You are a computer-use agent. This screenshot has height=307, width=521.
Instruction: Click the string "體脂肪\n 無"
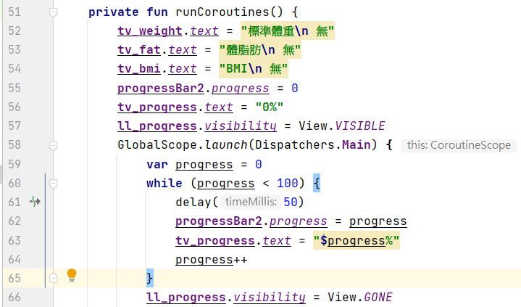(260, 50)
